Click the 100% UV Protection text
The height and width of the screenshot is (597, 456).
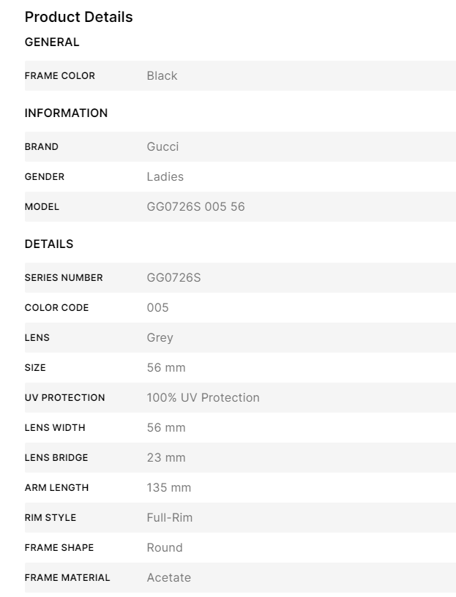pyautogui.click(x=203, y=398)
